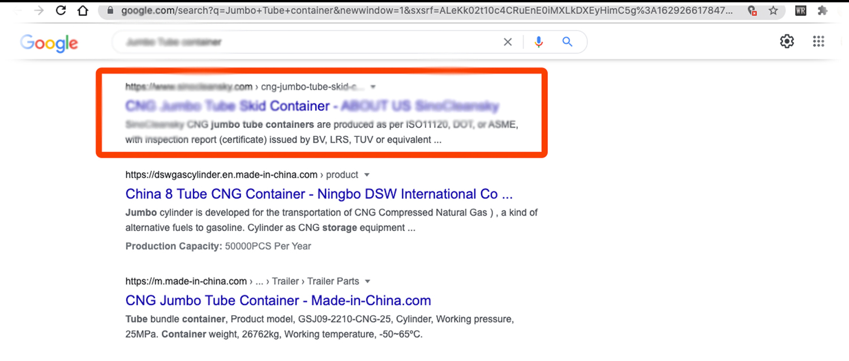Open CNG Jumbo Tube Container Made-in-China link

pyautogui.click(x=278, y=300)
